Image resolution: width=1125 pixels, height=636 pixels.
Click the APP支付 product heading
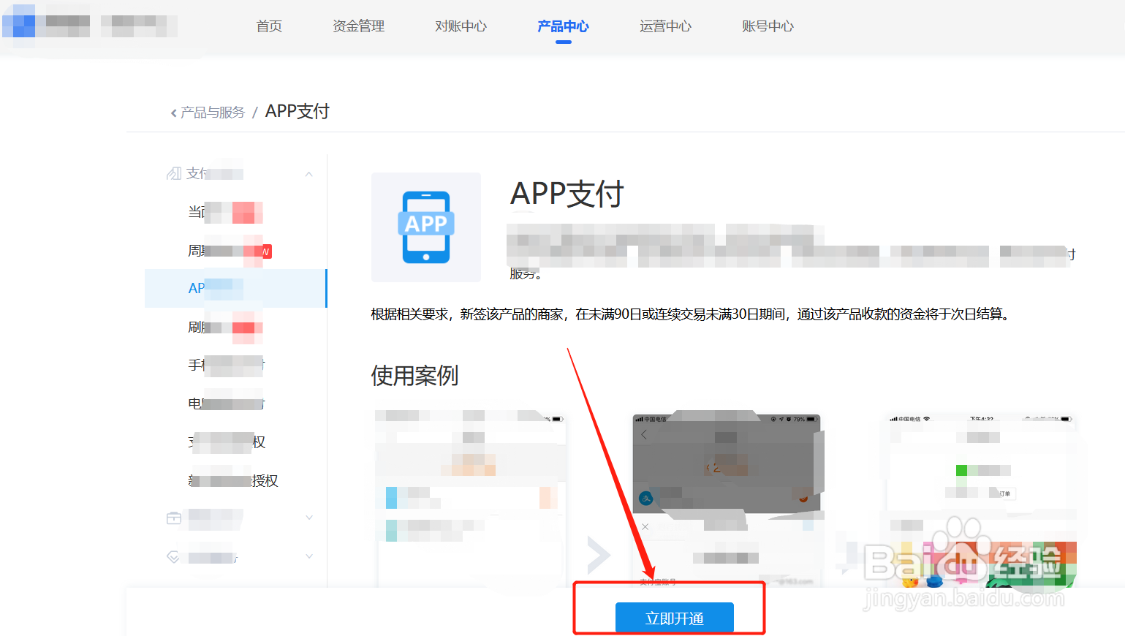pos(567,194)
